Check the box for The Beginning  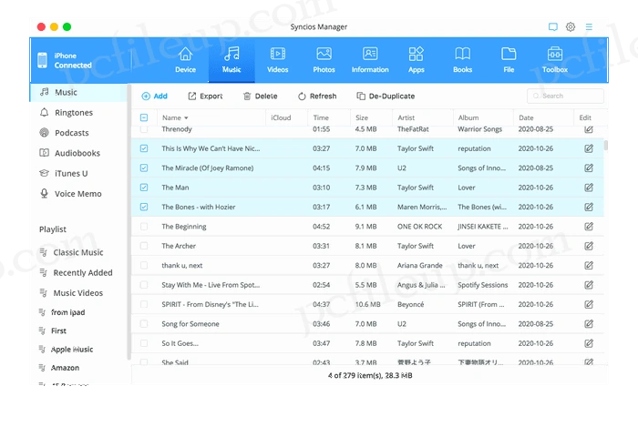[x=144, y=227]
